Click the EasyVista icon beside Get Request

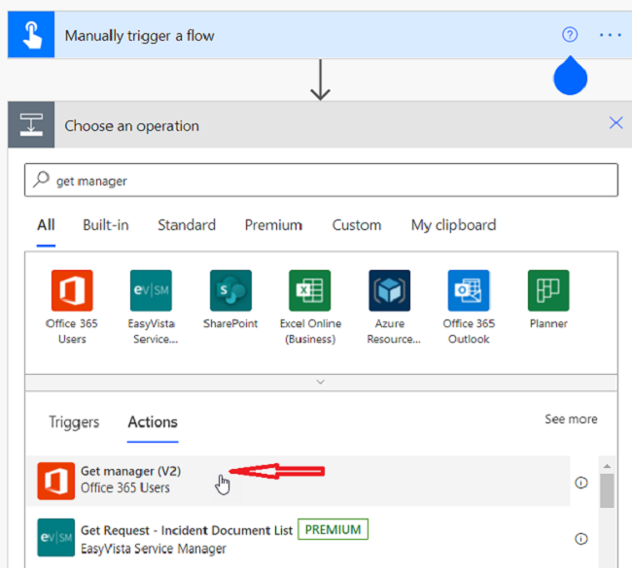tap(56, 537)
